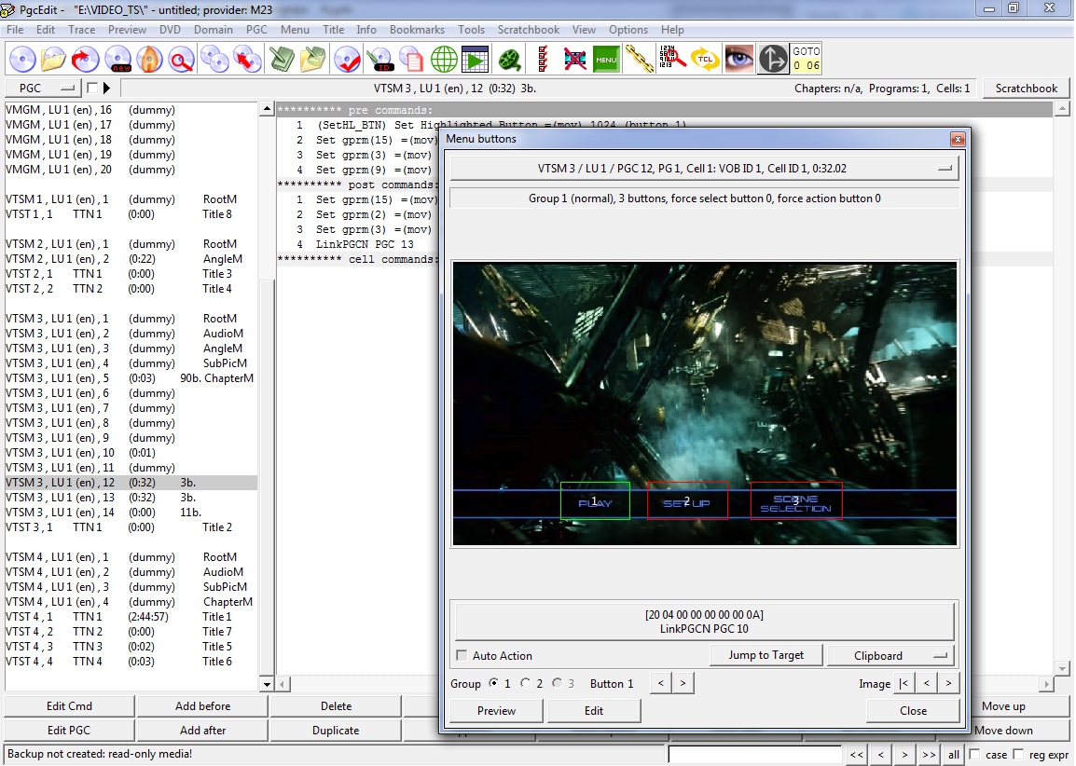The width and height of the screenshot is (1076, 766).
Task: Click the magnifier search disc toolbar icon
Action: (181, 59)
